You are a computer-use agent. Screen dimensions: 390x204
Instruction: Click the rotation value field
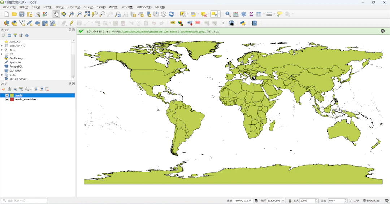[x=336, y=200]
